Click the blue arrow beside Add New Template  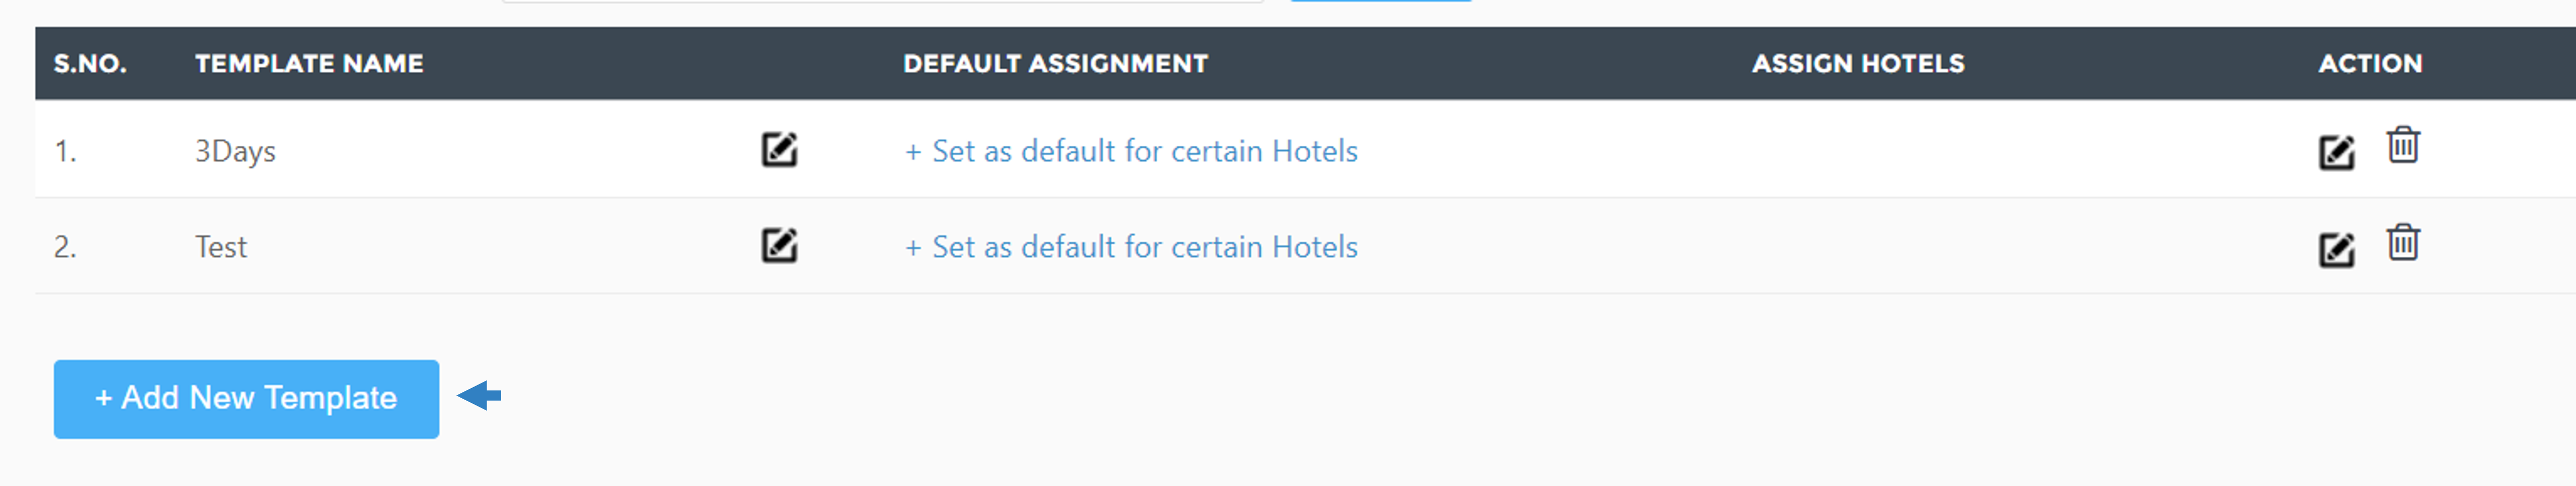click(479, 396)
